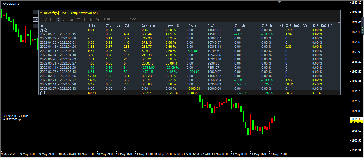Image resolution: width=364 pixels, height=158 pixels.
Task: Switch to the 年 yearly tab
Action: (78, 19)
